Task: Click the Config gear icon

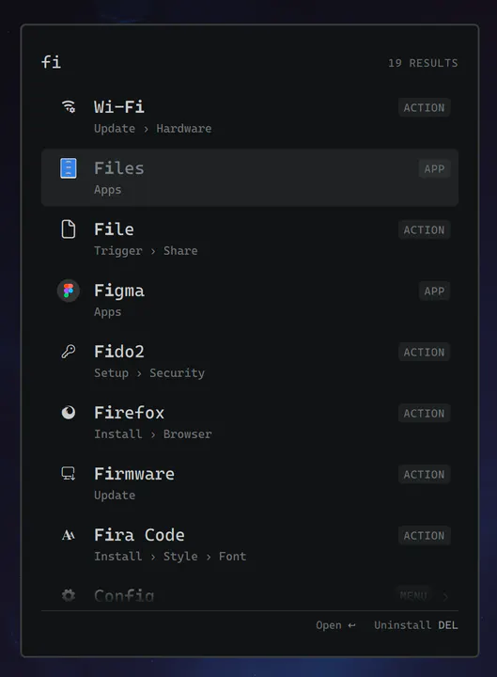Action: point(69,596)
